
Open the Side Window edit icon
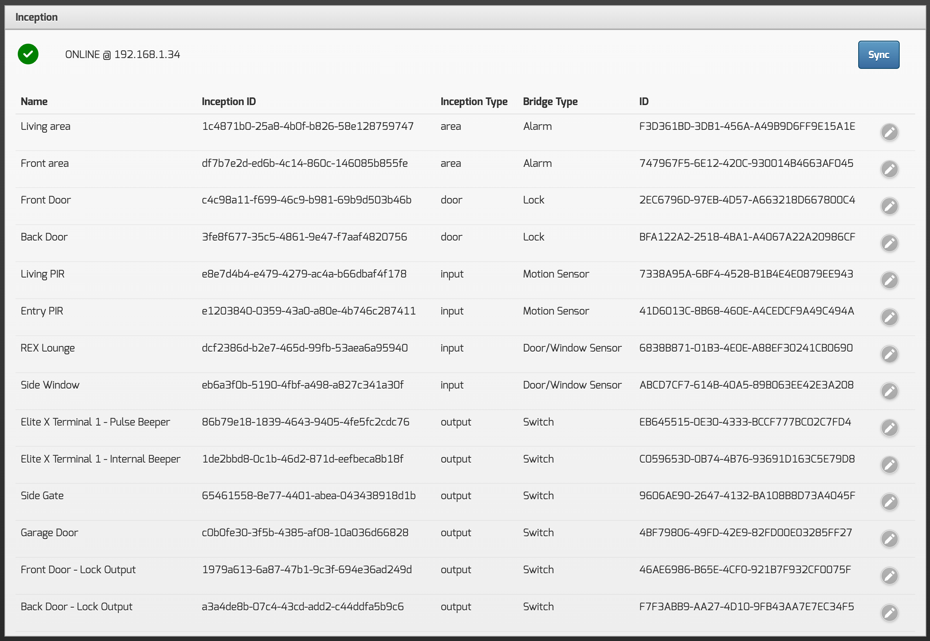coord(889,391)
